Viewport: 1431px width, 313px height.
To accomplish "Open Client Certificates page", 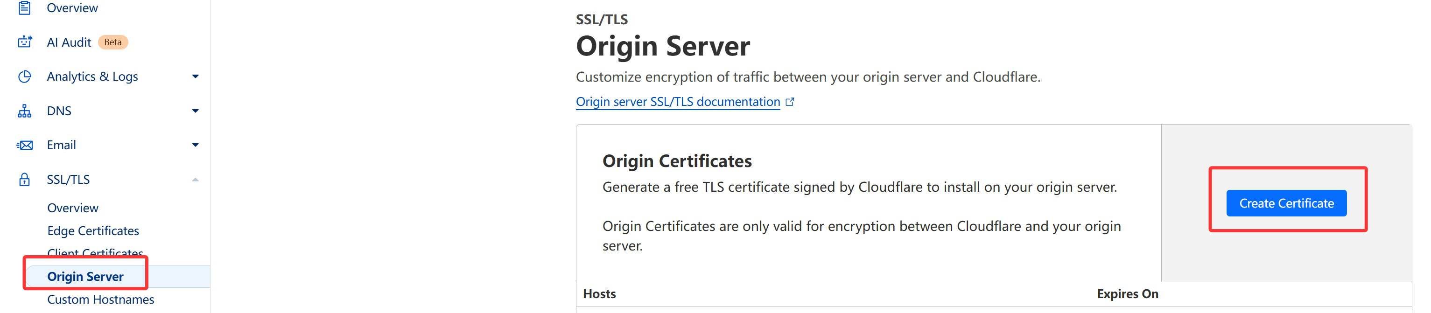I will 95,252.
